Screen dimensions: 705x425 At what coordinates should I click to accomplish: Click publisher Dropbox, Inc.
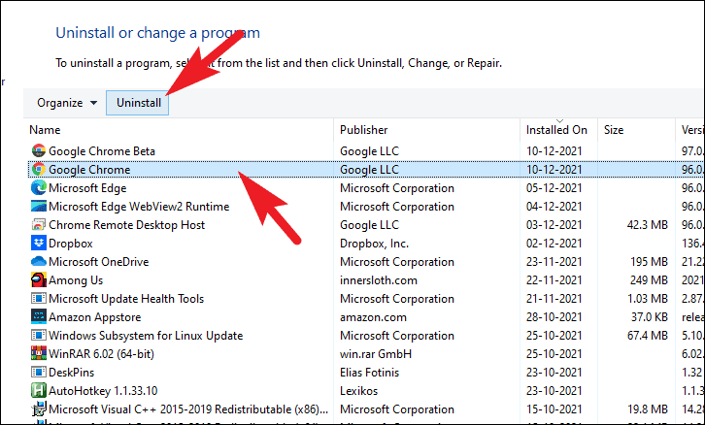[374, 243]
